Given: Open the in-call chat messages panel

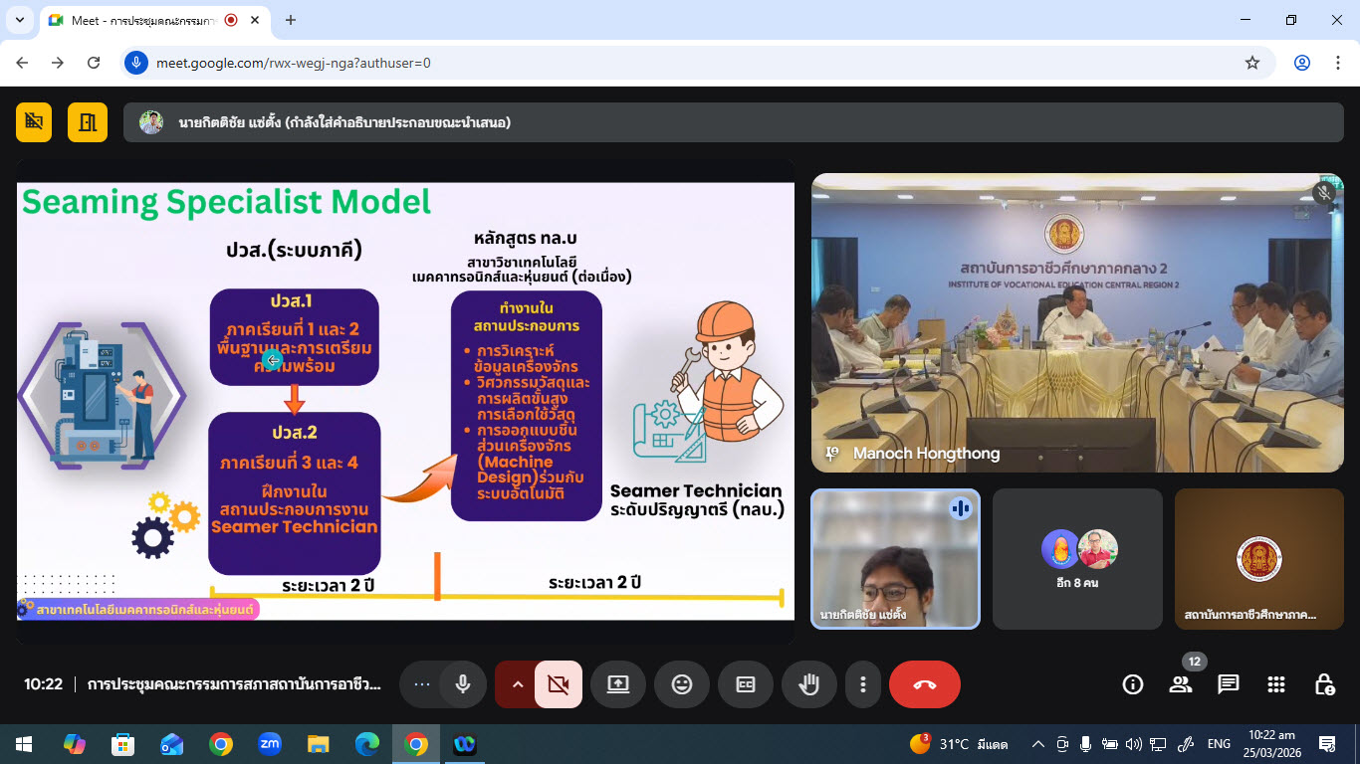Looking at the screenshot, I should (1229, 684).
